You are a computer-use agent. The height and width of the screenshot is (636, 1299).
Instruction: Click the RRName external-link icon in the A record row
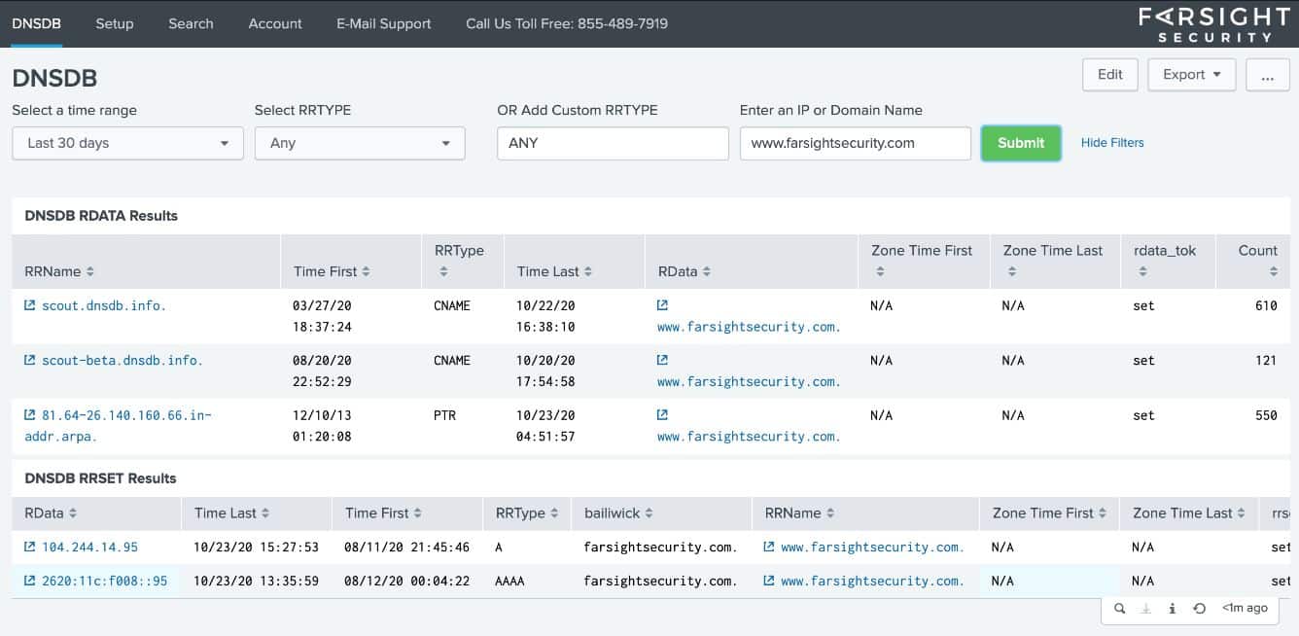pos(769,548)
